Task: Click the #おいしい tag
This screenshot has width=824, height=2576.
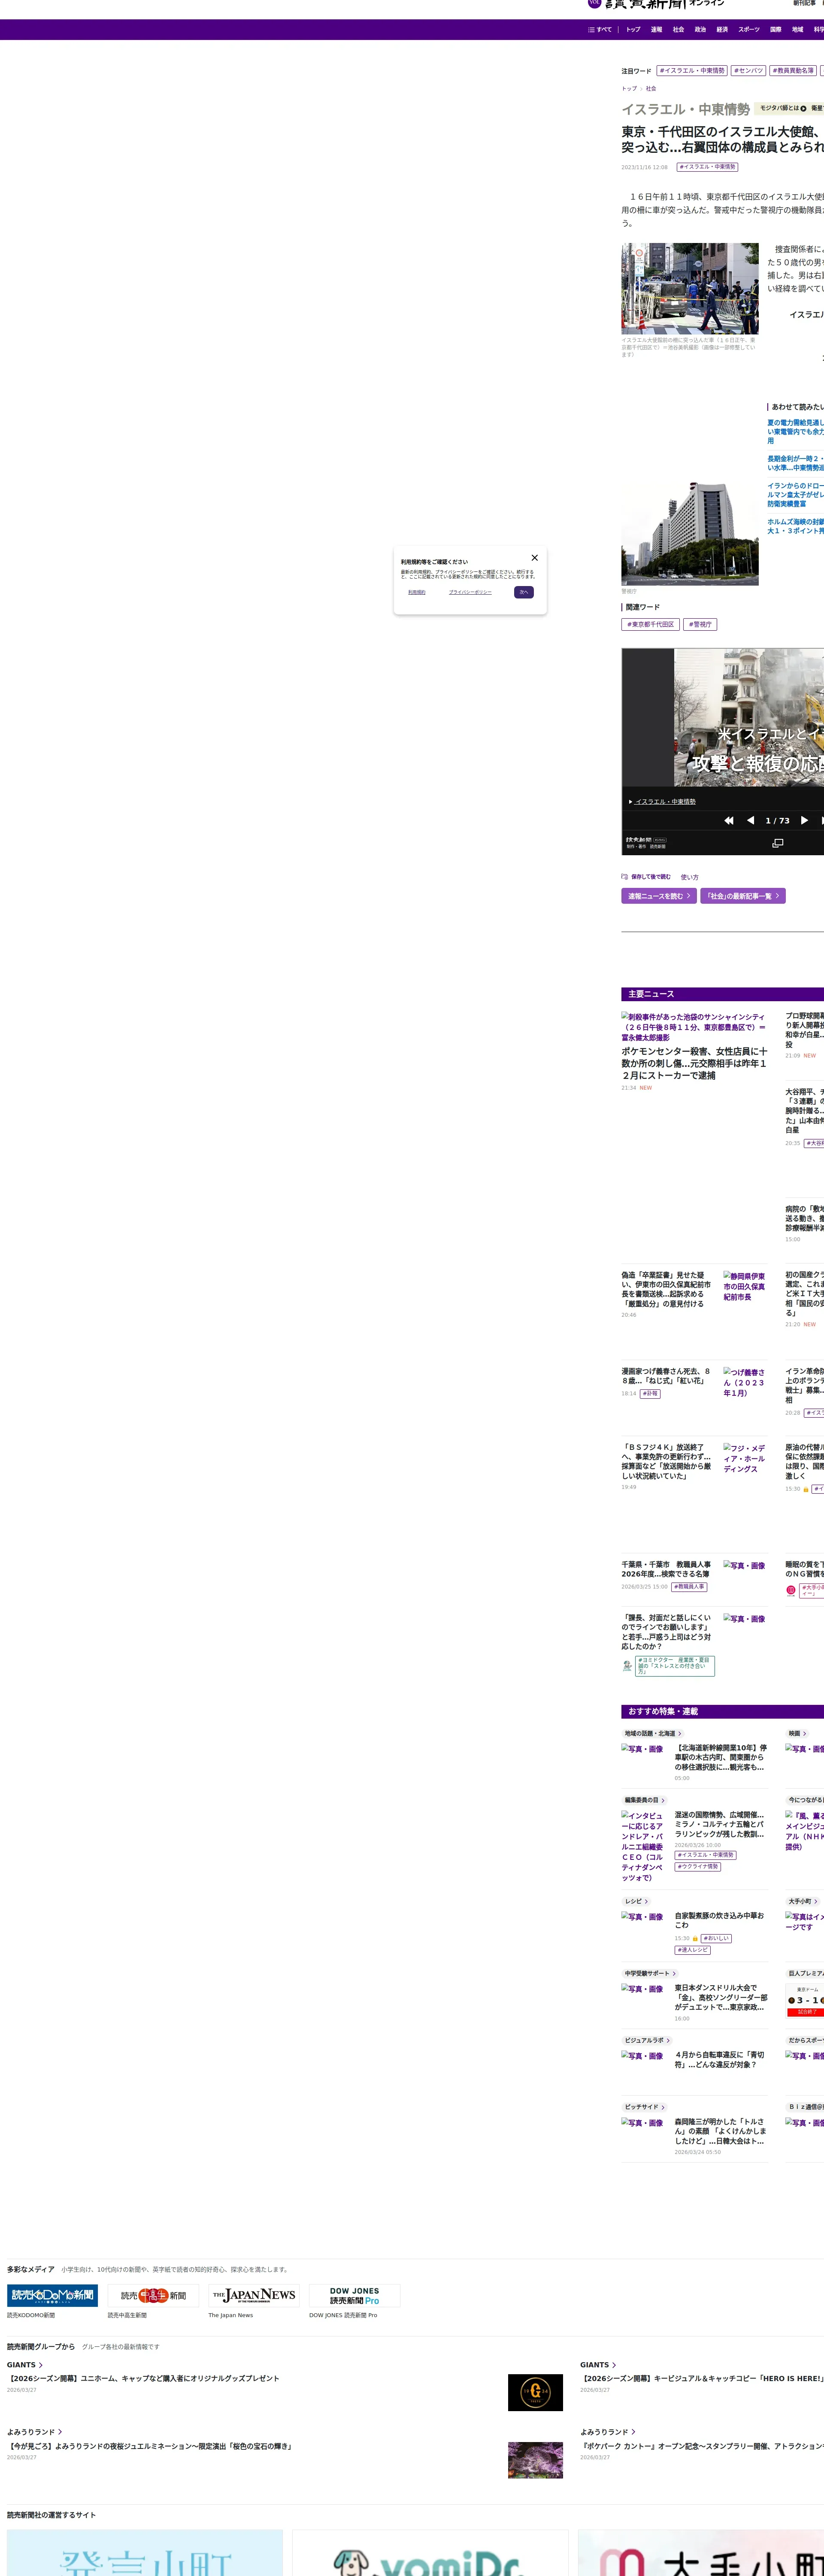Action: coord(716,1938)
